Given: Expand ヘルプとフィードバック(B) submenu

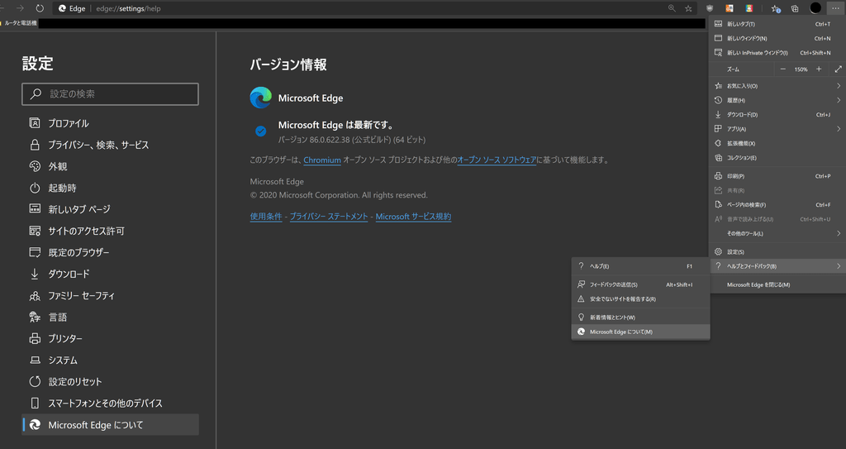Looking at the screenshot, I should 777,266.
